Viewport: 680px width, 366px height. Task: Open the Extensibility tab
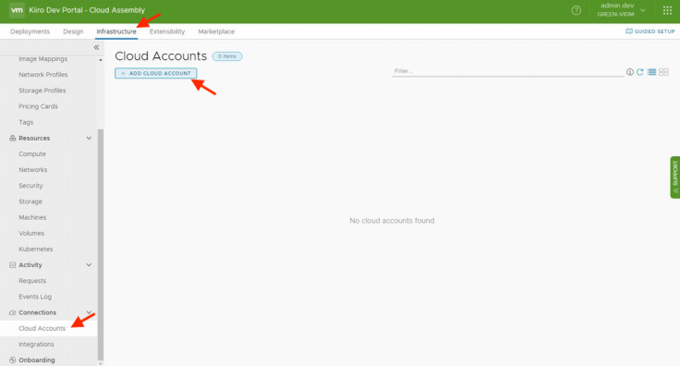(167, 31)
